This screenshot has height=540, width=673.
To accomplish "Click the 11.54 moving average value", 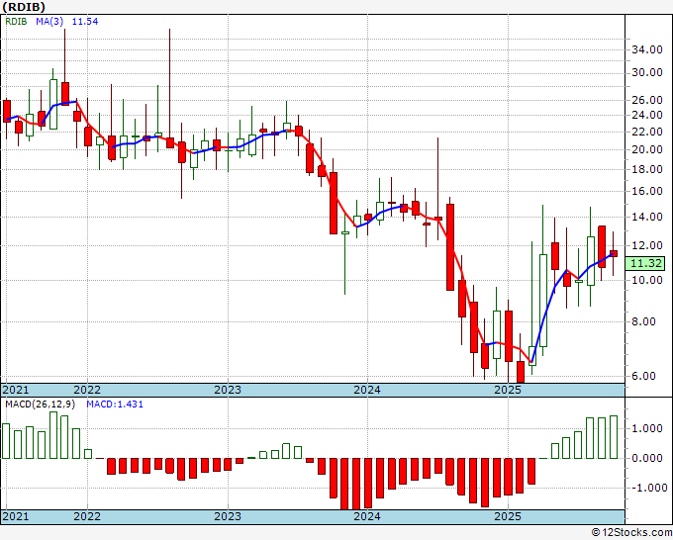I will pos(85,21).
